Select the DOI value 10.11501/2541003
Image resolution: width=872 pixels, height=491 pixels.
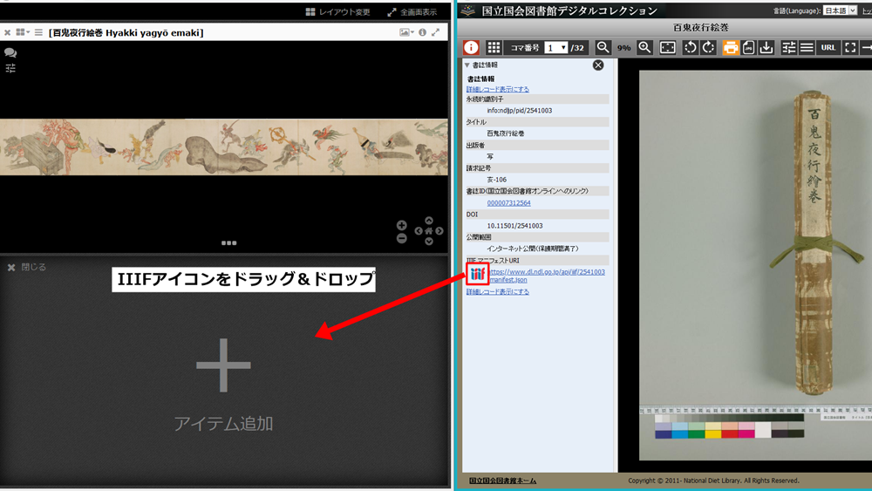[515, 226]
